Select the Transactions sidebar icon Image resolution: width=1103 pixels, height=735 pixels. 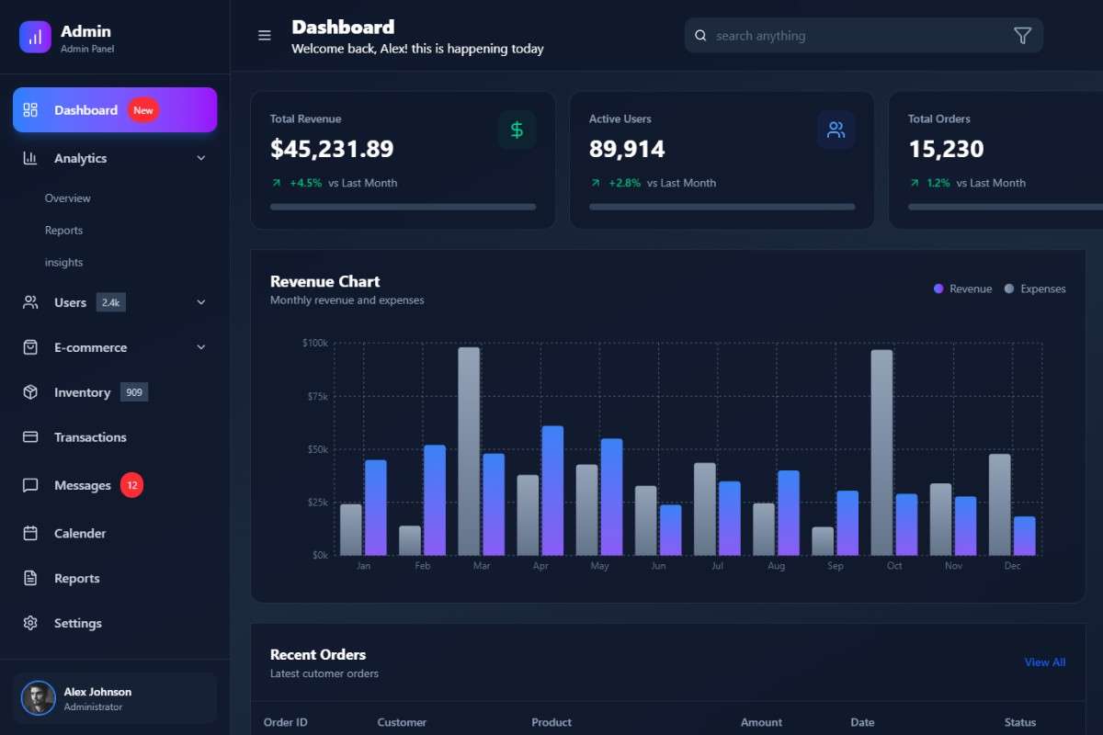[x=29, y=436]
